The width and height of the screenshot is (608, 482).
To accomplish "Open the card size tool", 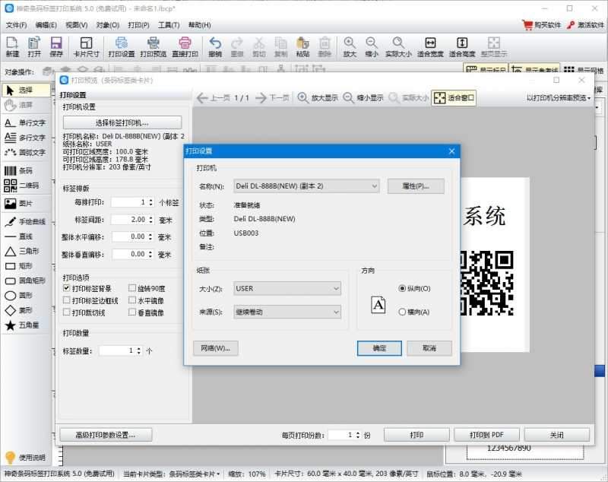I will click(86, 47).
